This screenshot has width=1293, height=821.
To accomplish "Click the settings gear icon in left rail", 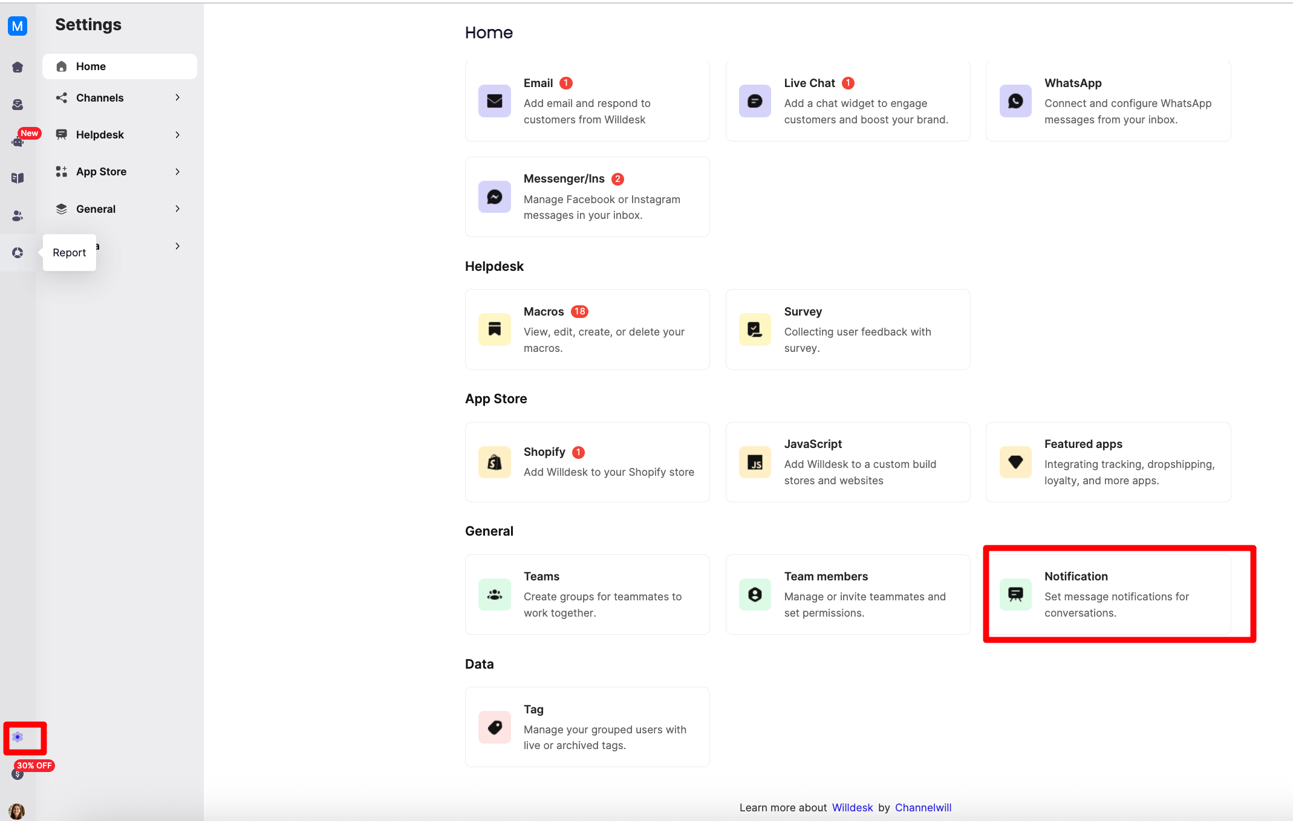I will 18,737.
